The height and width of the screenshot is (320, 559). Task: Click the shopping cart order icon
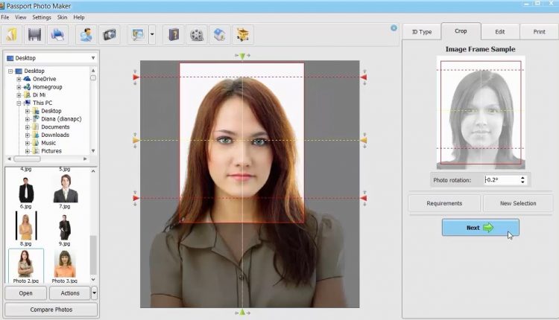(x=242, y=35)
